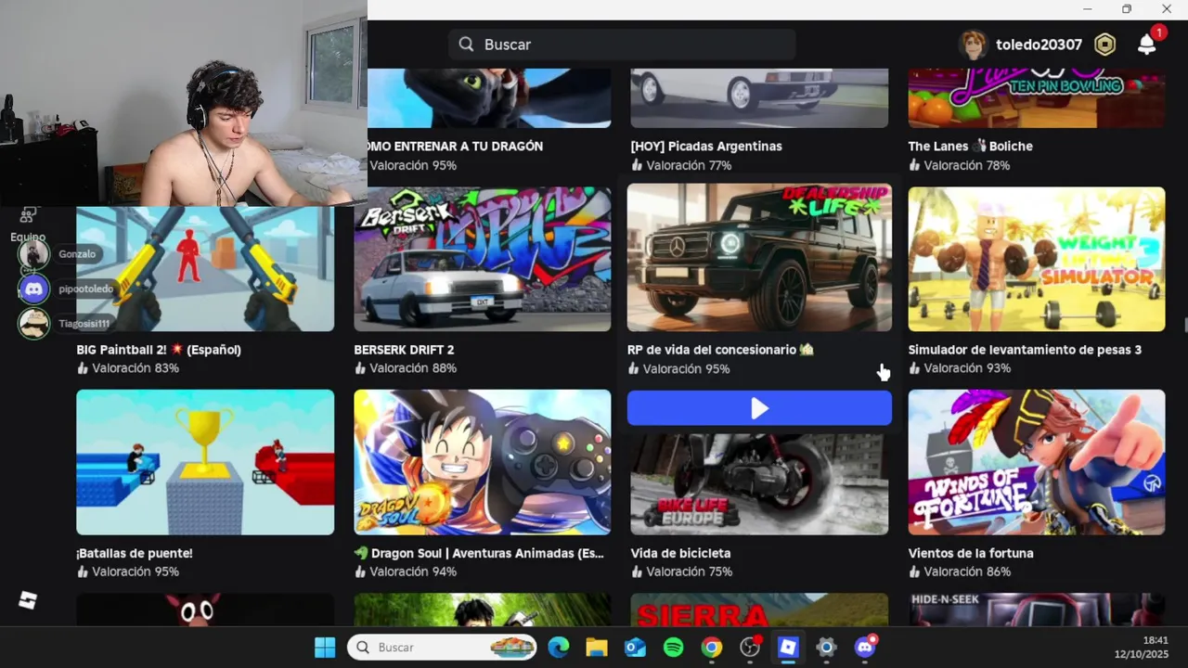The width and height of the screenshot is (1188, 668).
Task: Open the Dragon Soul game thumbnail
Action: (483, 462)
